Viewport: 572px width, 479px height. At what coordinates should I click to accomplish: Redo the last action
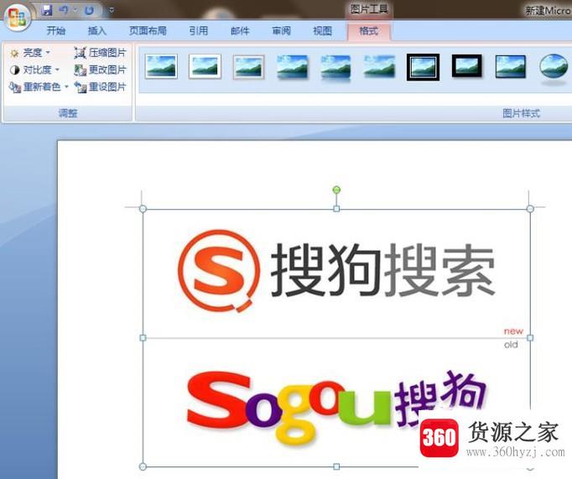click(x=89, y=10)
